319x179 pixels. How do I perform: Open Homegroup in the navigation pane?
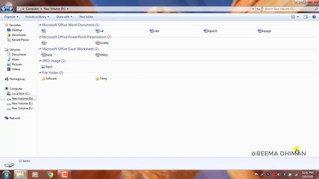tap(14, 79)
